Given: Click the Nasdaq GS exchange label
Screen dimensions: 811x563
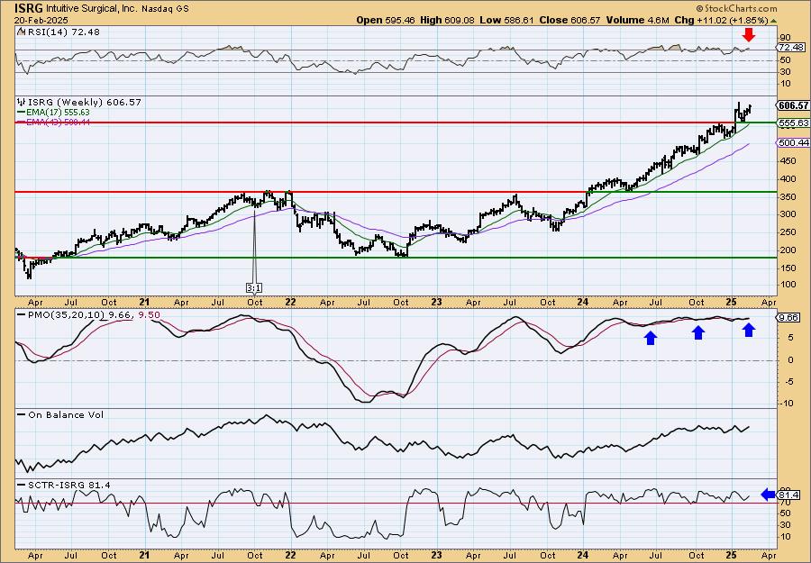Looking at the screenshot, I should click(x=165, y=9).
